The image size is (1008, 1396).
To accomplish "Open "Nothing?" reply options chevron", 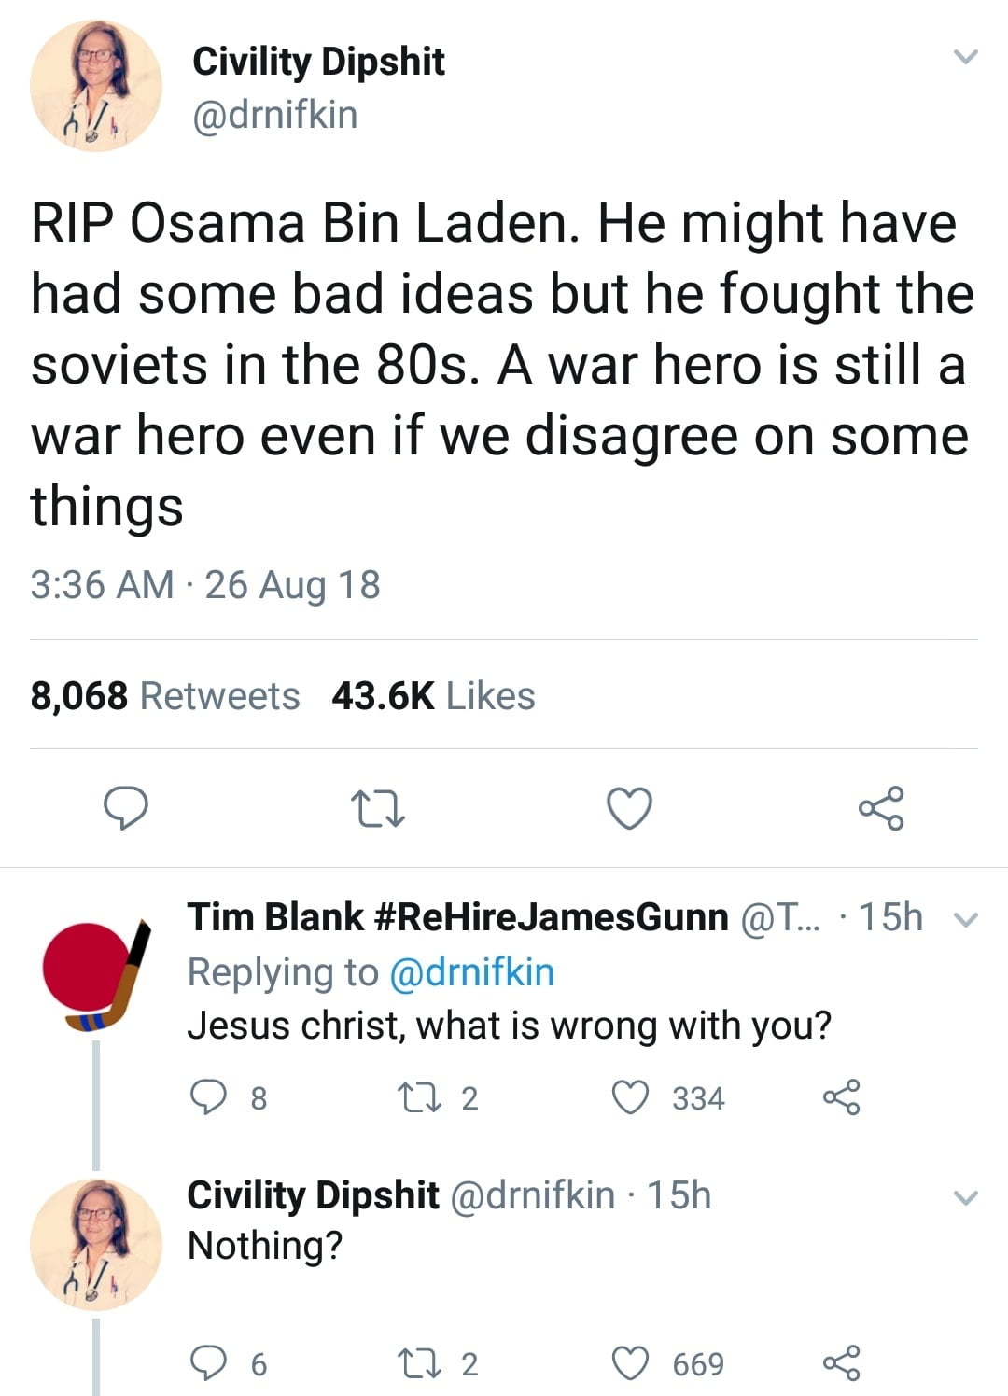I will 966,1197.
